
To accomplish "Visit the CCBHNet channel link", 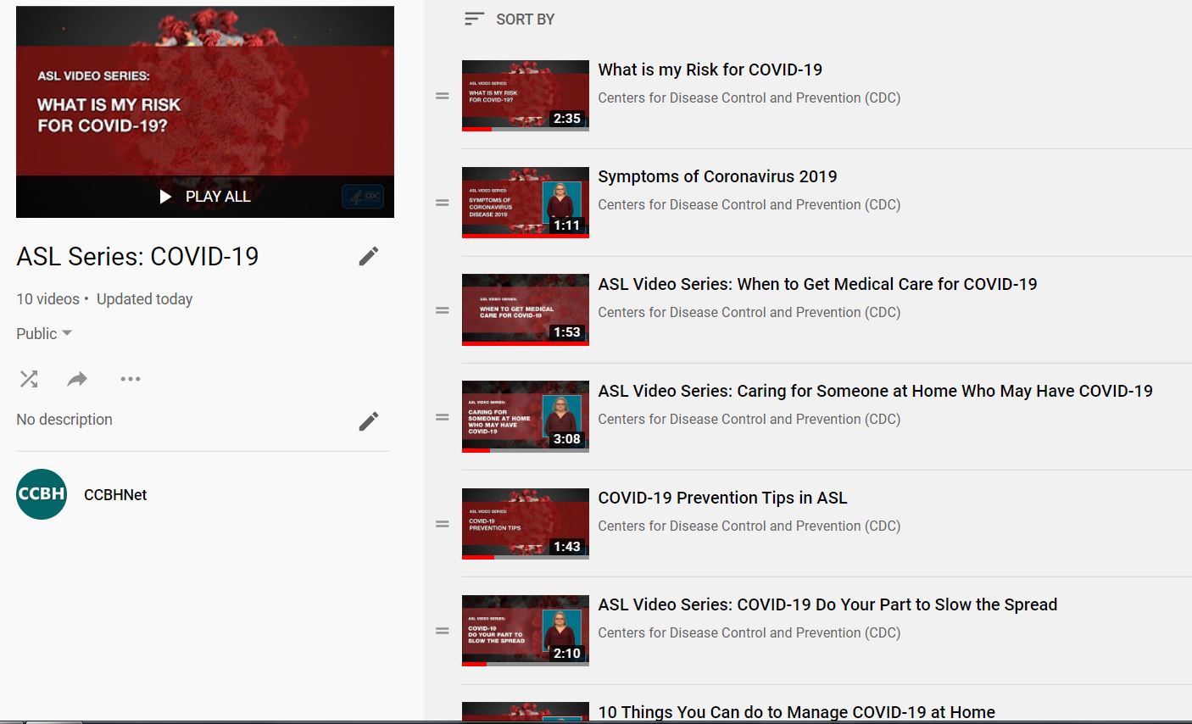I will tap(115, 495).
